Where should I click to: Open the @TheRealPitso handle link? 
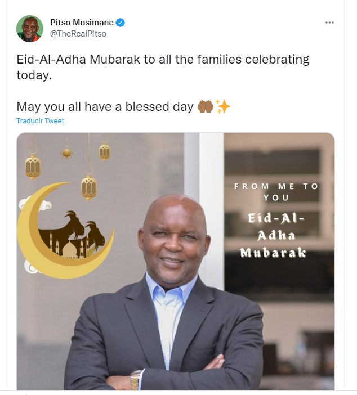78,34
